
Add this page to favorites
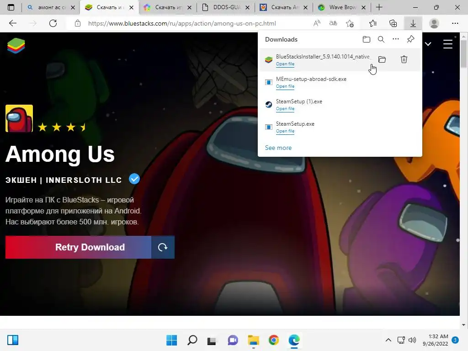point(350,23)
